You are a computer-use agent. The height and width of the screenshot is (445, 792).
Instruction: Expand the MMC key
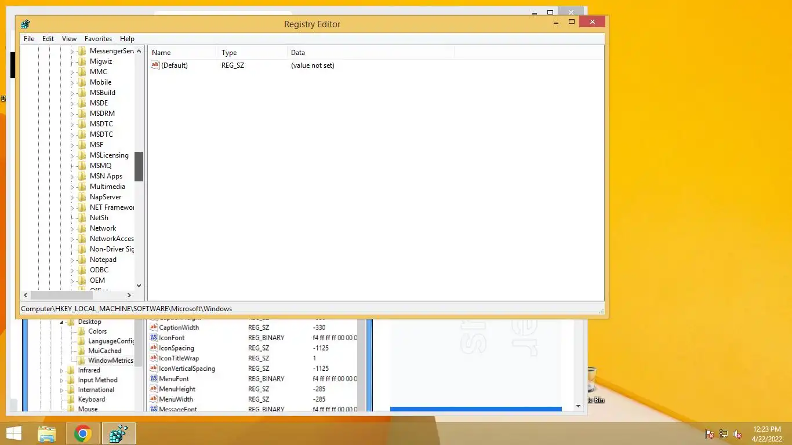[73, 72]
